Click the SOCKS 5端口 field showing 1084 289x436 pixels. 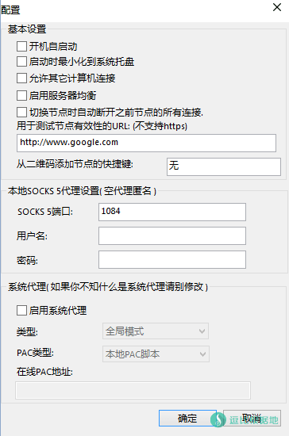click(172, 212)
